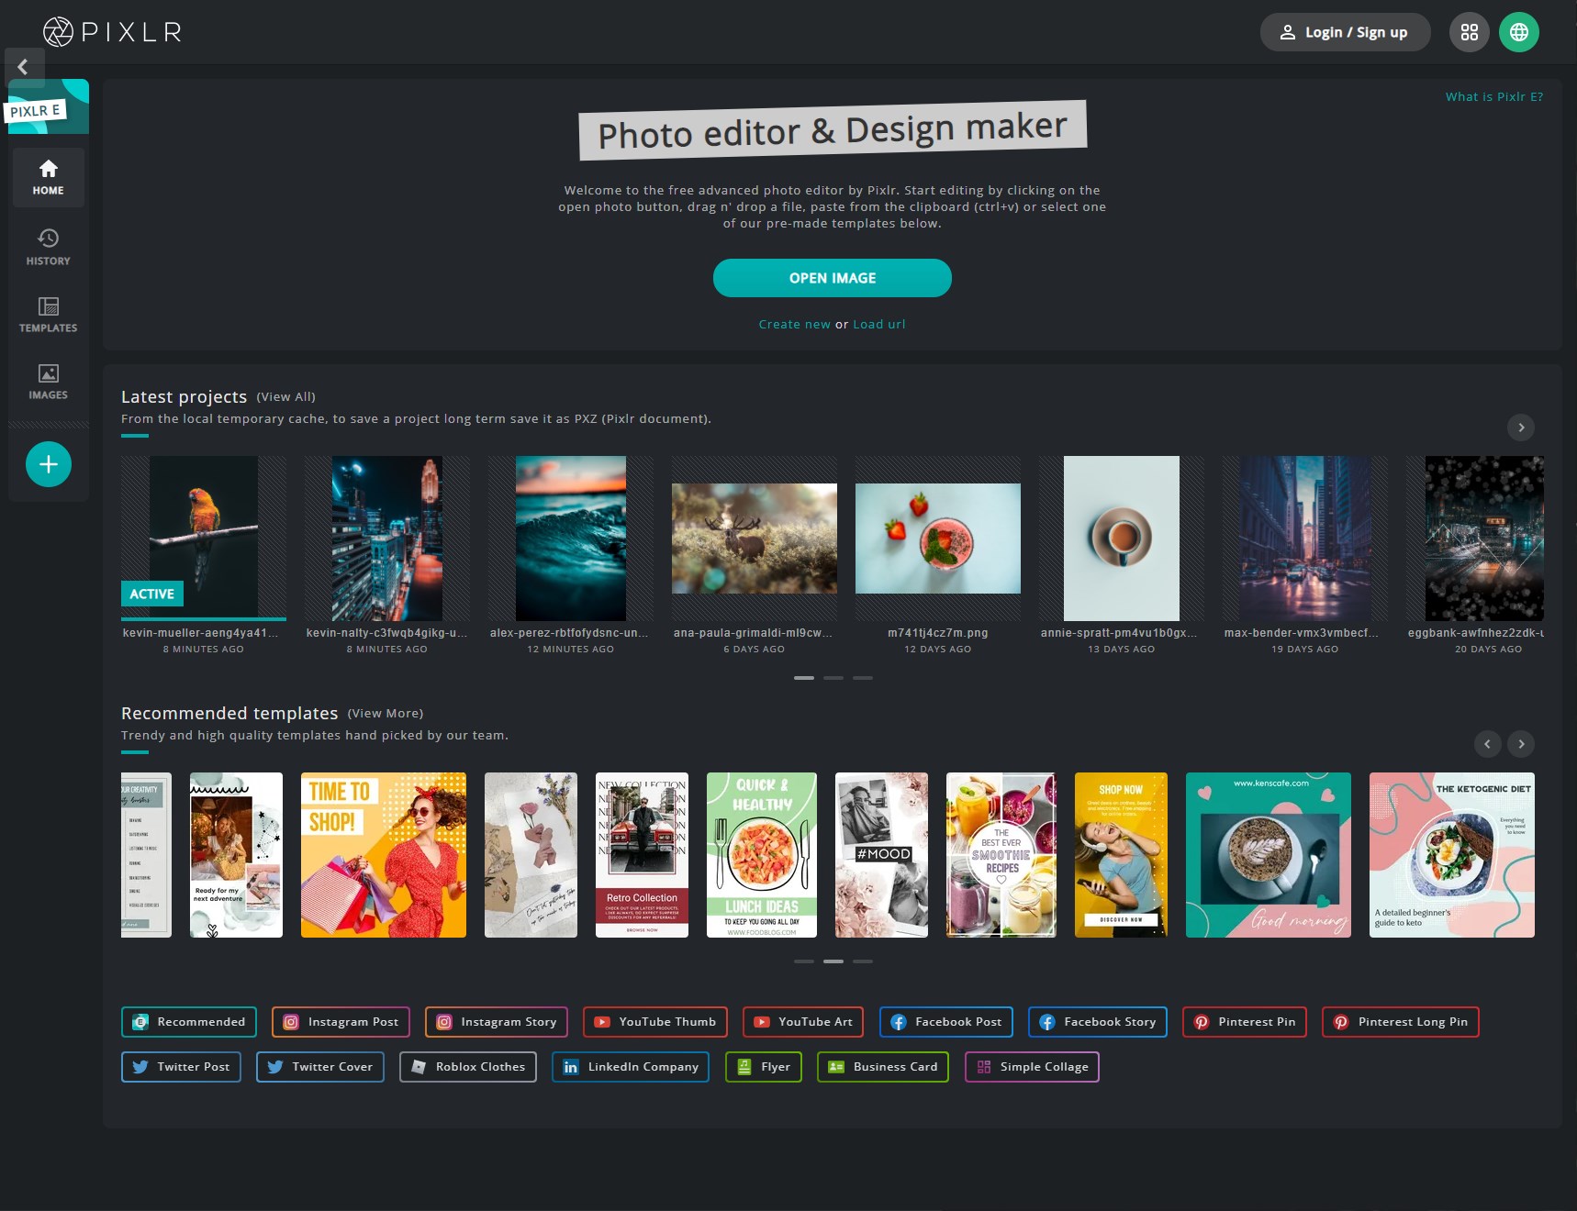Click the left arrow on Recommended templates
Viewport: 1577px width, 1211px height.
click(1488, 744)
